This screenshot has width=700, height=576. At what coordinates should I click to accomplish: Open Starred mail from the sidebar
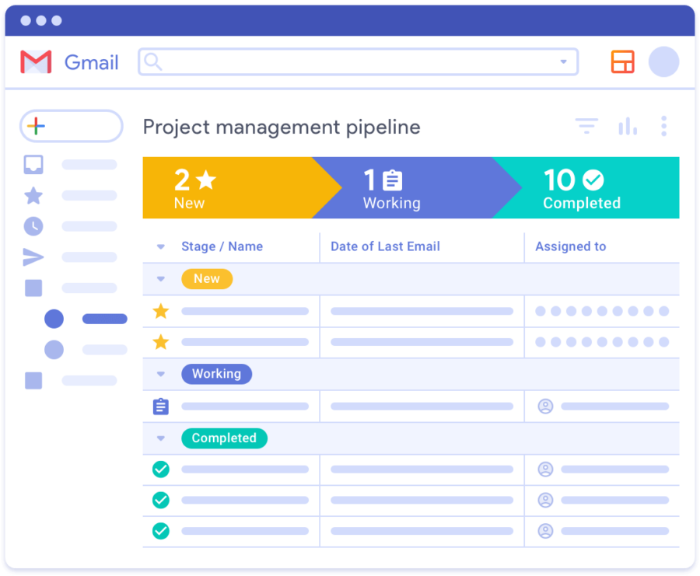click(33, 196)
